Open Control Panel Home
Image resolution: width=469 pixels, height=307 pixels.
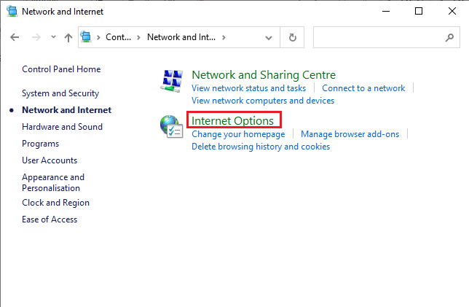tap(61, 69)
